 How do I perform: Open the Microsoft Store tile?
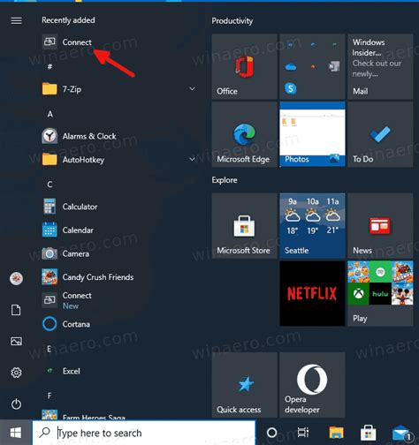tap(244, 226)
